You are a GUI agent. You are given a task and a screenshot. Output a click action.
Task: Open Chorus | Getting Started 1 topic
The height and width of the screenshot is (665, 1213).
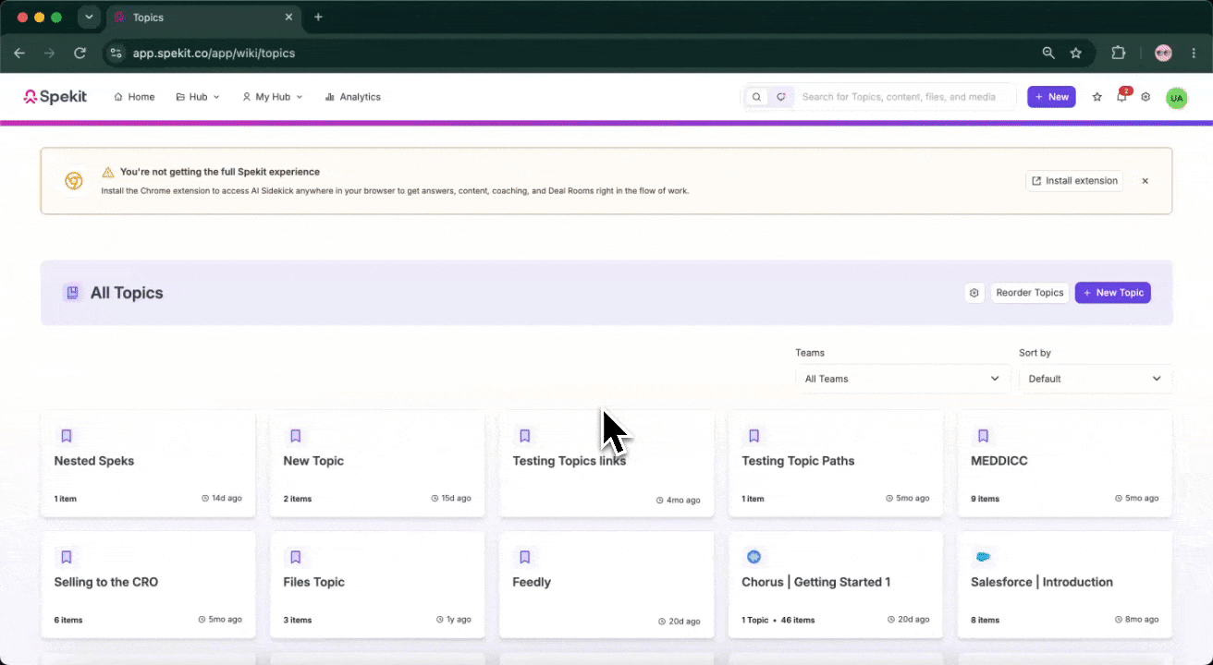coord(836,585)
